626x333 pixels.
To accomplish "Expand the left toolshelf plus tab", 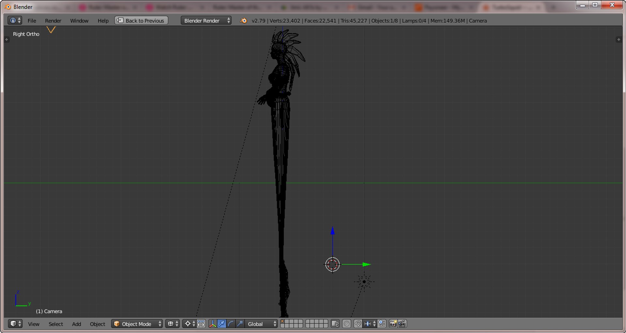I will 7,39.
